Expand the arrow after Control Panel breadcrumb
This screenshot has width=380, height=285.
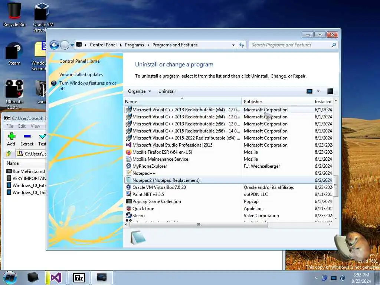click(121, 45)
